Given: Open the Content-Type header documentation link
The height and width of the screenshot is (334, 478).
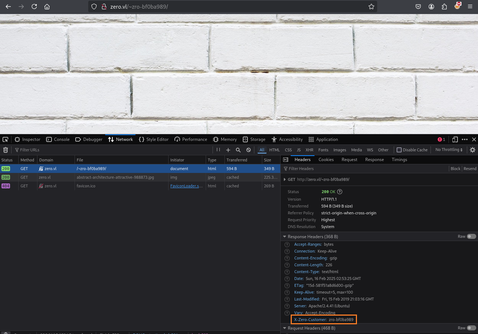Looking at the screenshot, I should click(287, 272).
